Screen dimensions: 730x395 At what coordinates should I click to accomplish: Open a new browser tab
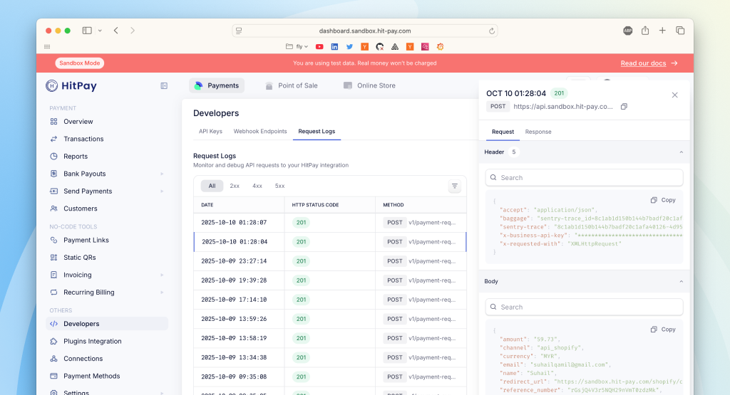[662, 31]
